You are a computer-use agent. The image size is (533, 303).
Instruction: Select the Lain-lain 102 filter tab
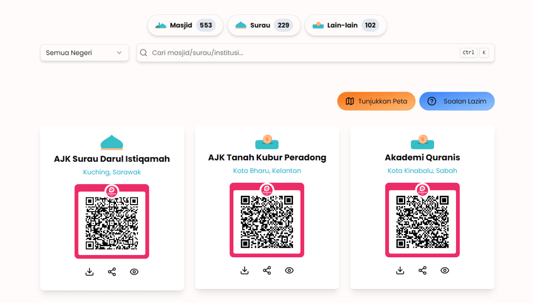(x=346, y=25)
